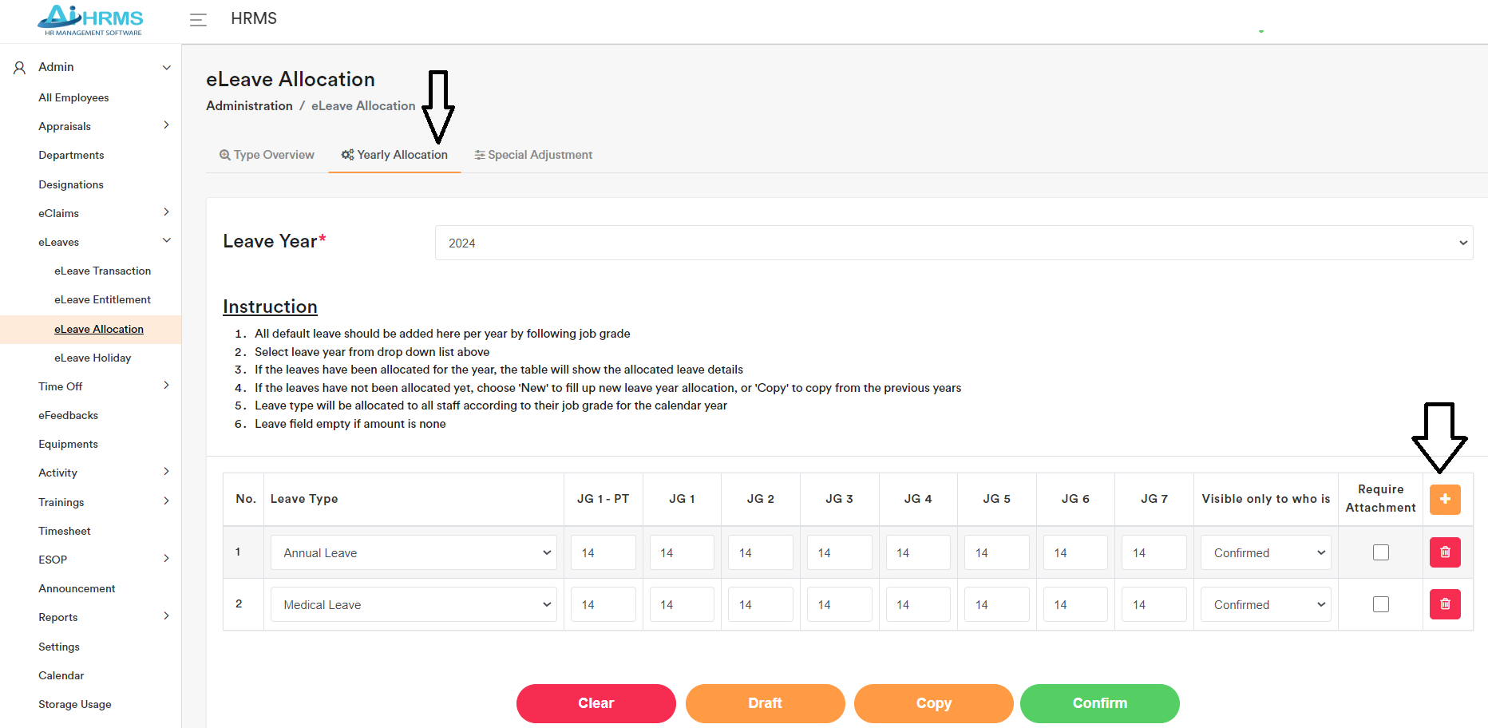Click the AI HRMS logo
The image size is (1488, 728).
91,21
